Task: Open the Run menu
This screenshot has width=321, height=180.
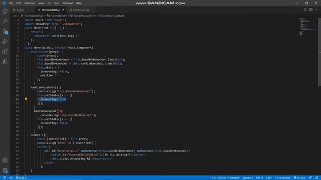Action: coord(57,3)
